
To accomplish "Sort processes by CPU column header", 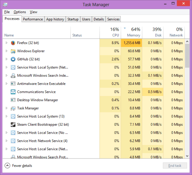I will (110, 33).
